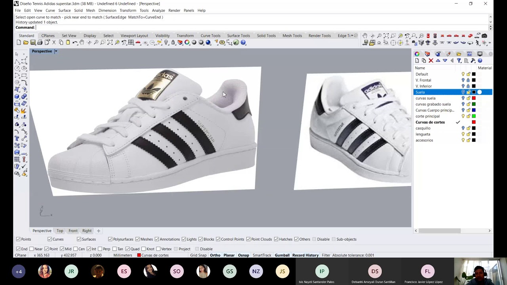Toggle the Meshes filter checkbox
This screenshot has height=285, width=507.
click(137, 239)
